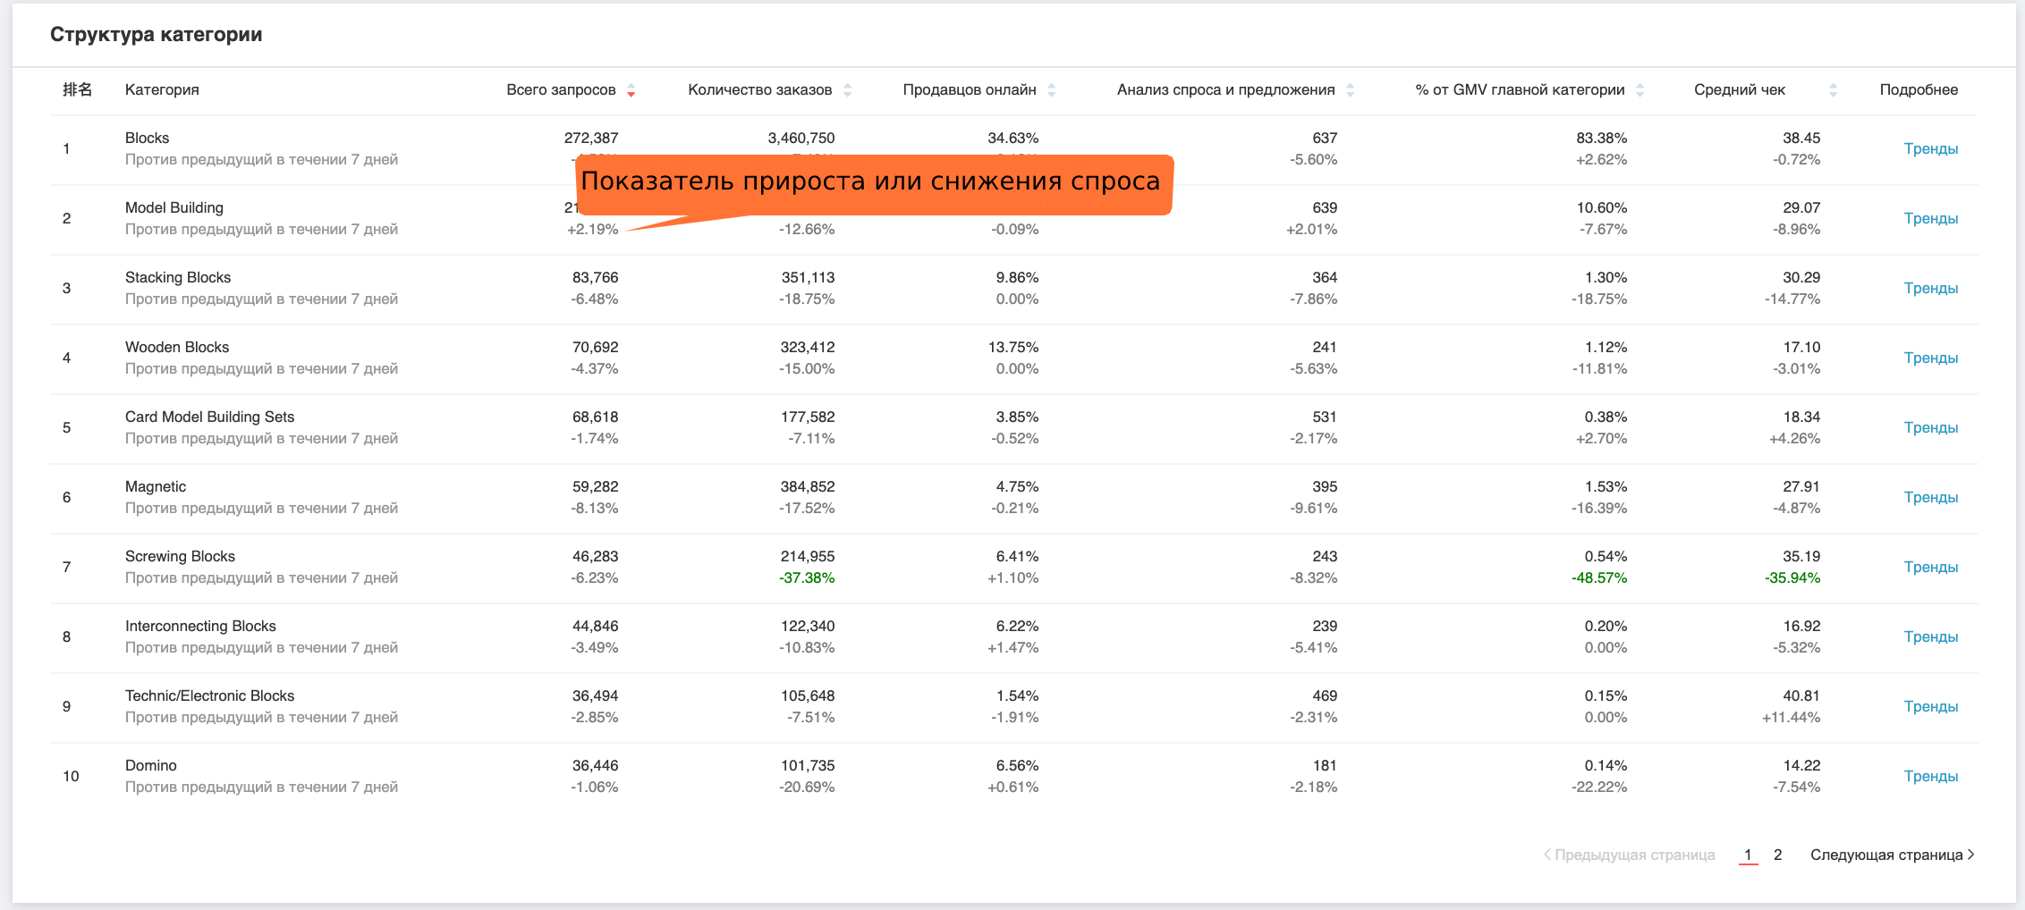This screenshot has width=2025, height=910.
Task: Select Card Model Building Sets category name
Action: (x=209, y=417)
